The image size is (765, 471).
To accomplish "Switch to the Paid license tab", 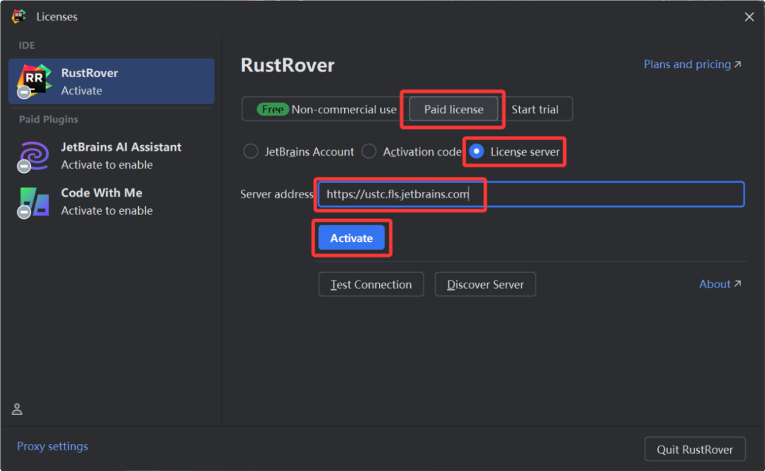I will coord(453,109).
